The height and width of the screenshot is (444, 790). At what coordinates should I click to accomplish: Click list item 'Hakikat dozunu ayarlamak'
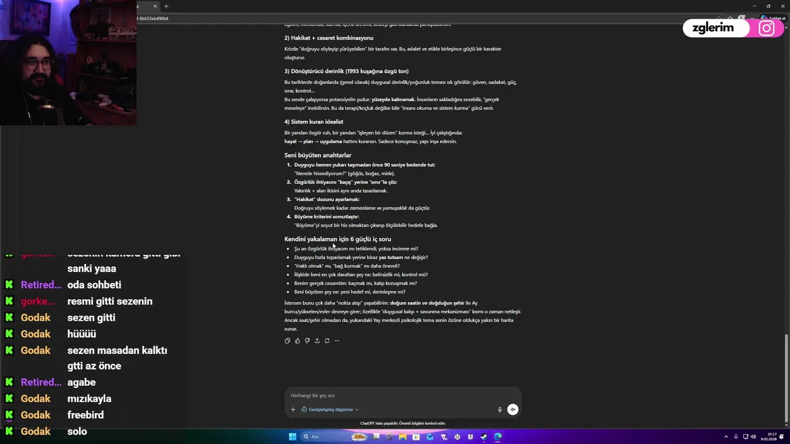point(326,199)
